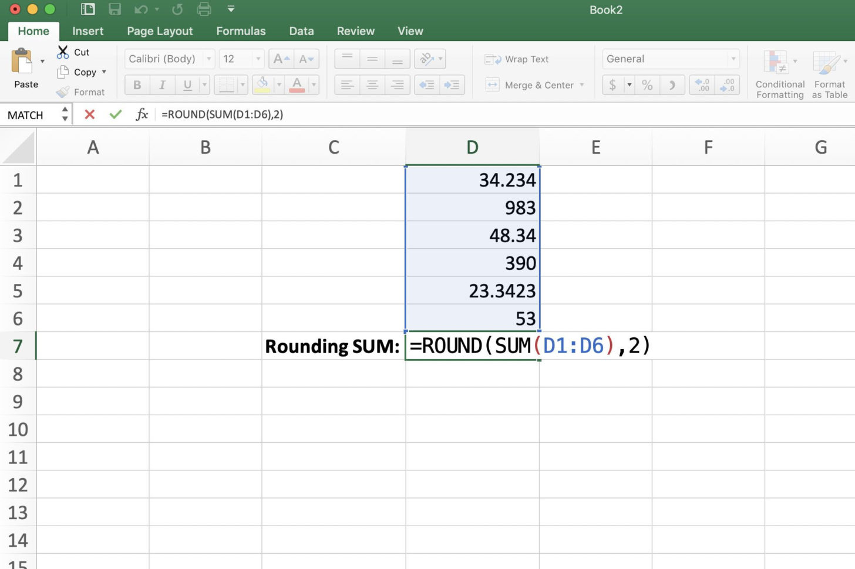
Task: Switch to the Formulas ribbon tab
Action: pyautogui.click(x=241, y=31)
